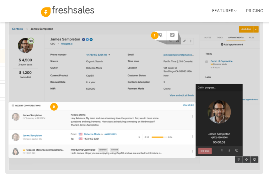
Task: Open keypad icon in bottom call toolbar
Action: point(239,159)
